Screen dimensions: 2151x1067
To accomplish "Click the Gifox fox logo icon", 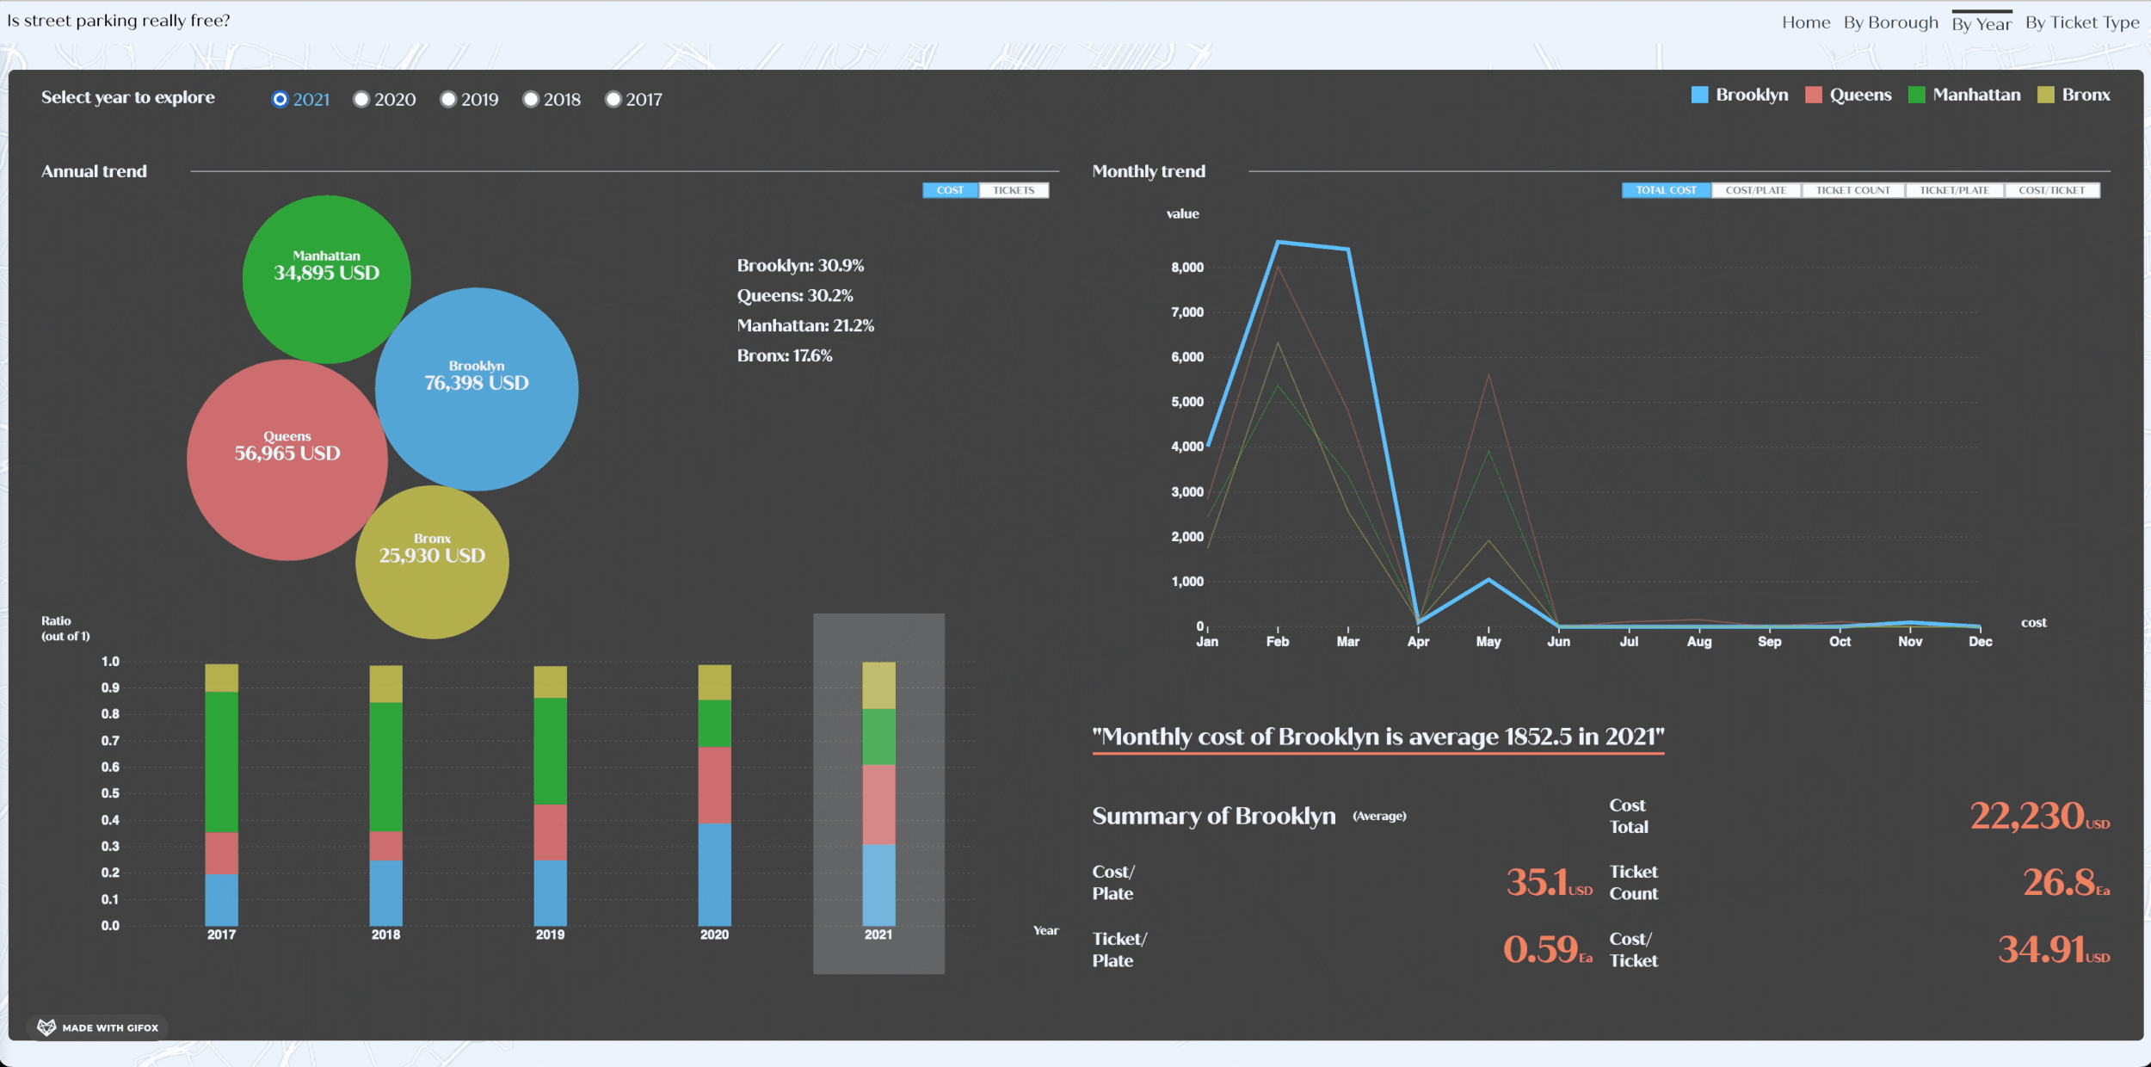I will click(x=46, y=1027).
